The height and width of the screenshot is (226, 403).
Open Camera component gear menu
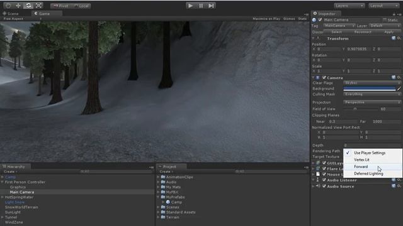coord(399,77)
